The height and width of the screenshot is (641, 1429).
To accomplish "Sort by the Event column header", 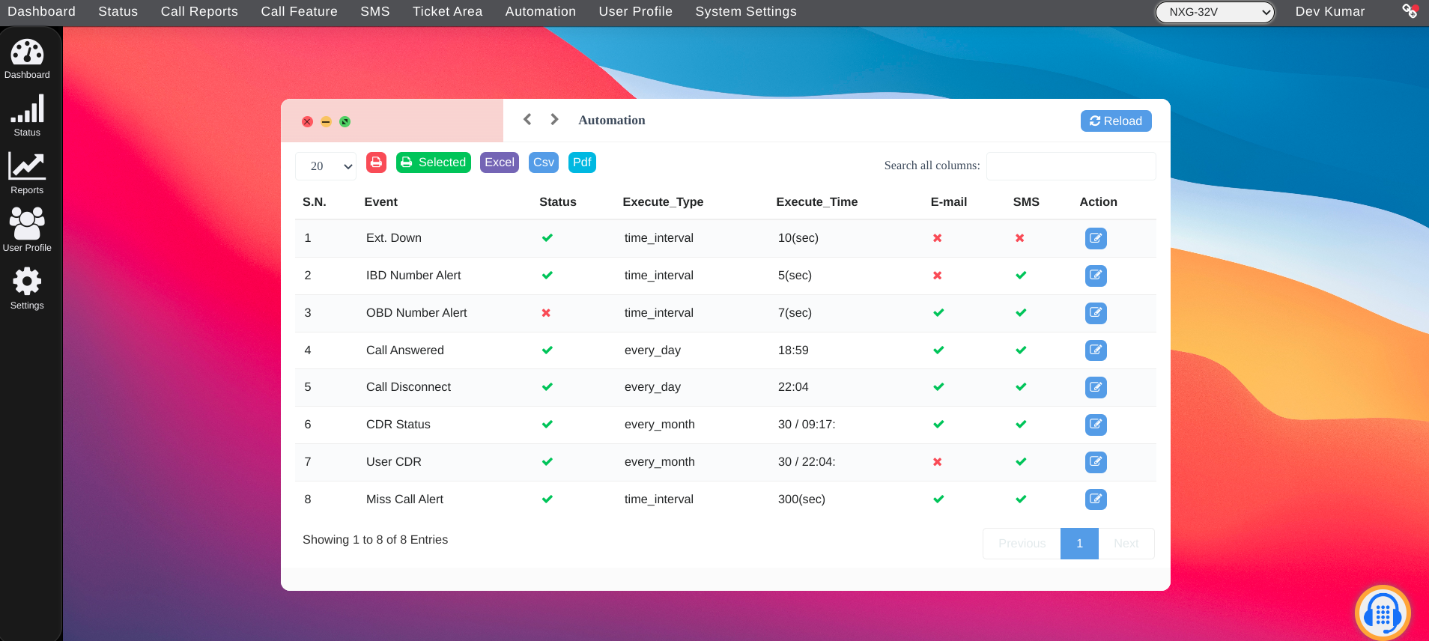I will [380, 201].
